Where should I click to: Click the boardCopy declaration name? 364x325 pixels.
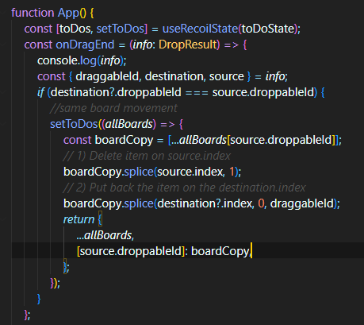pos(124,140)
